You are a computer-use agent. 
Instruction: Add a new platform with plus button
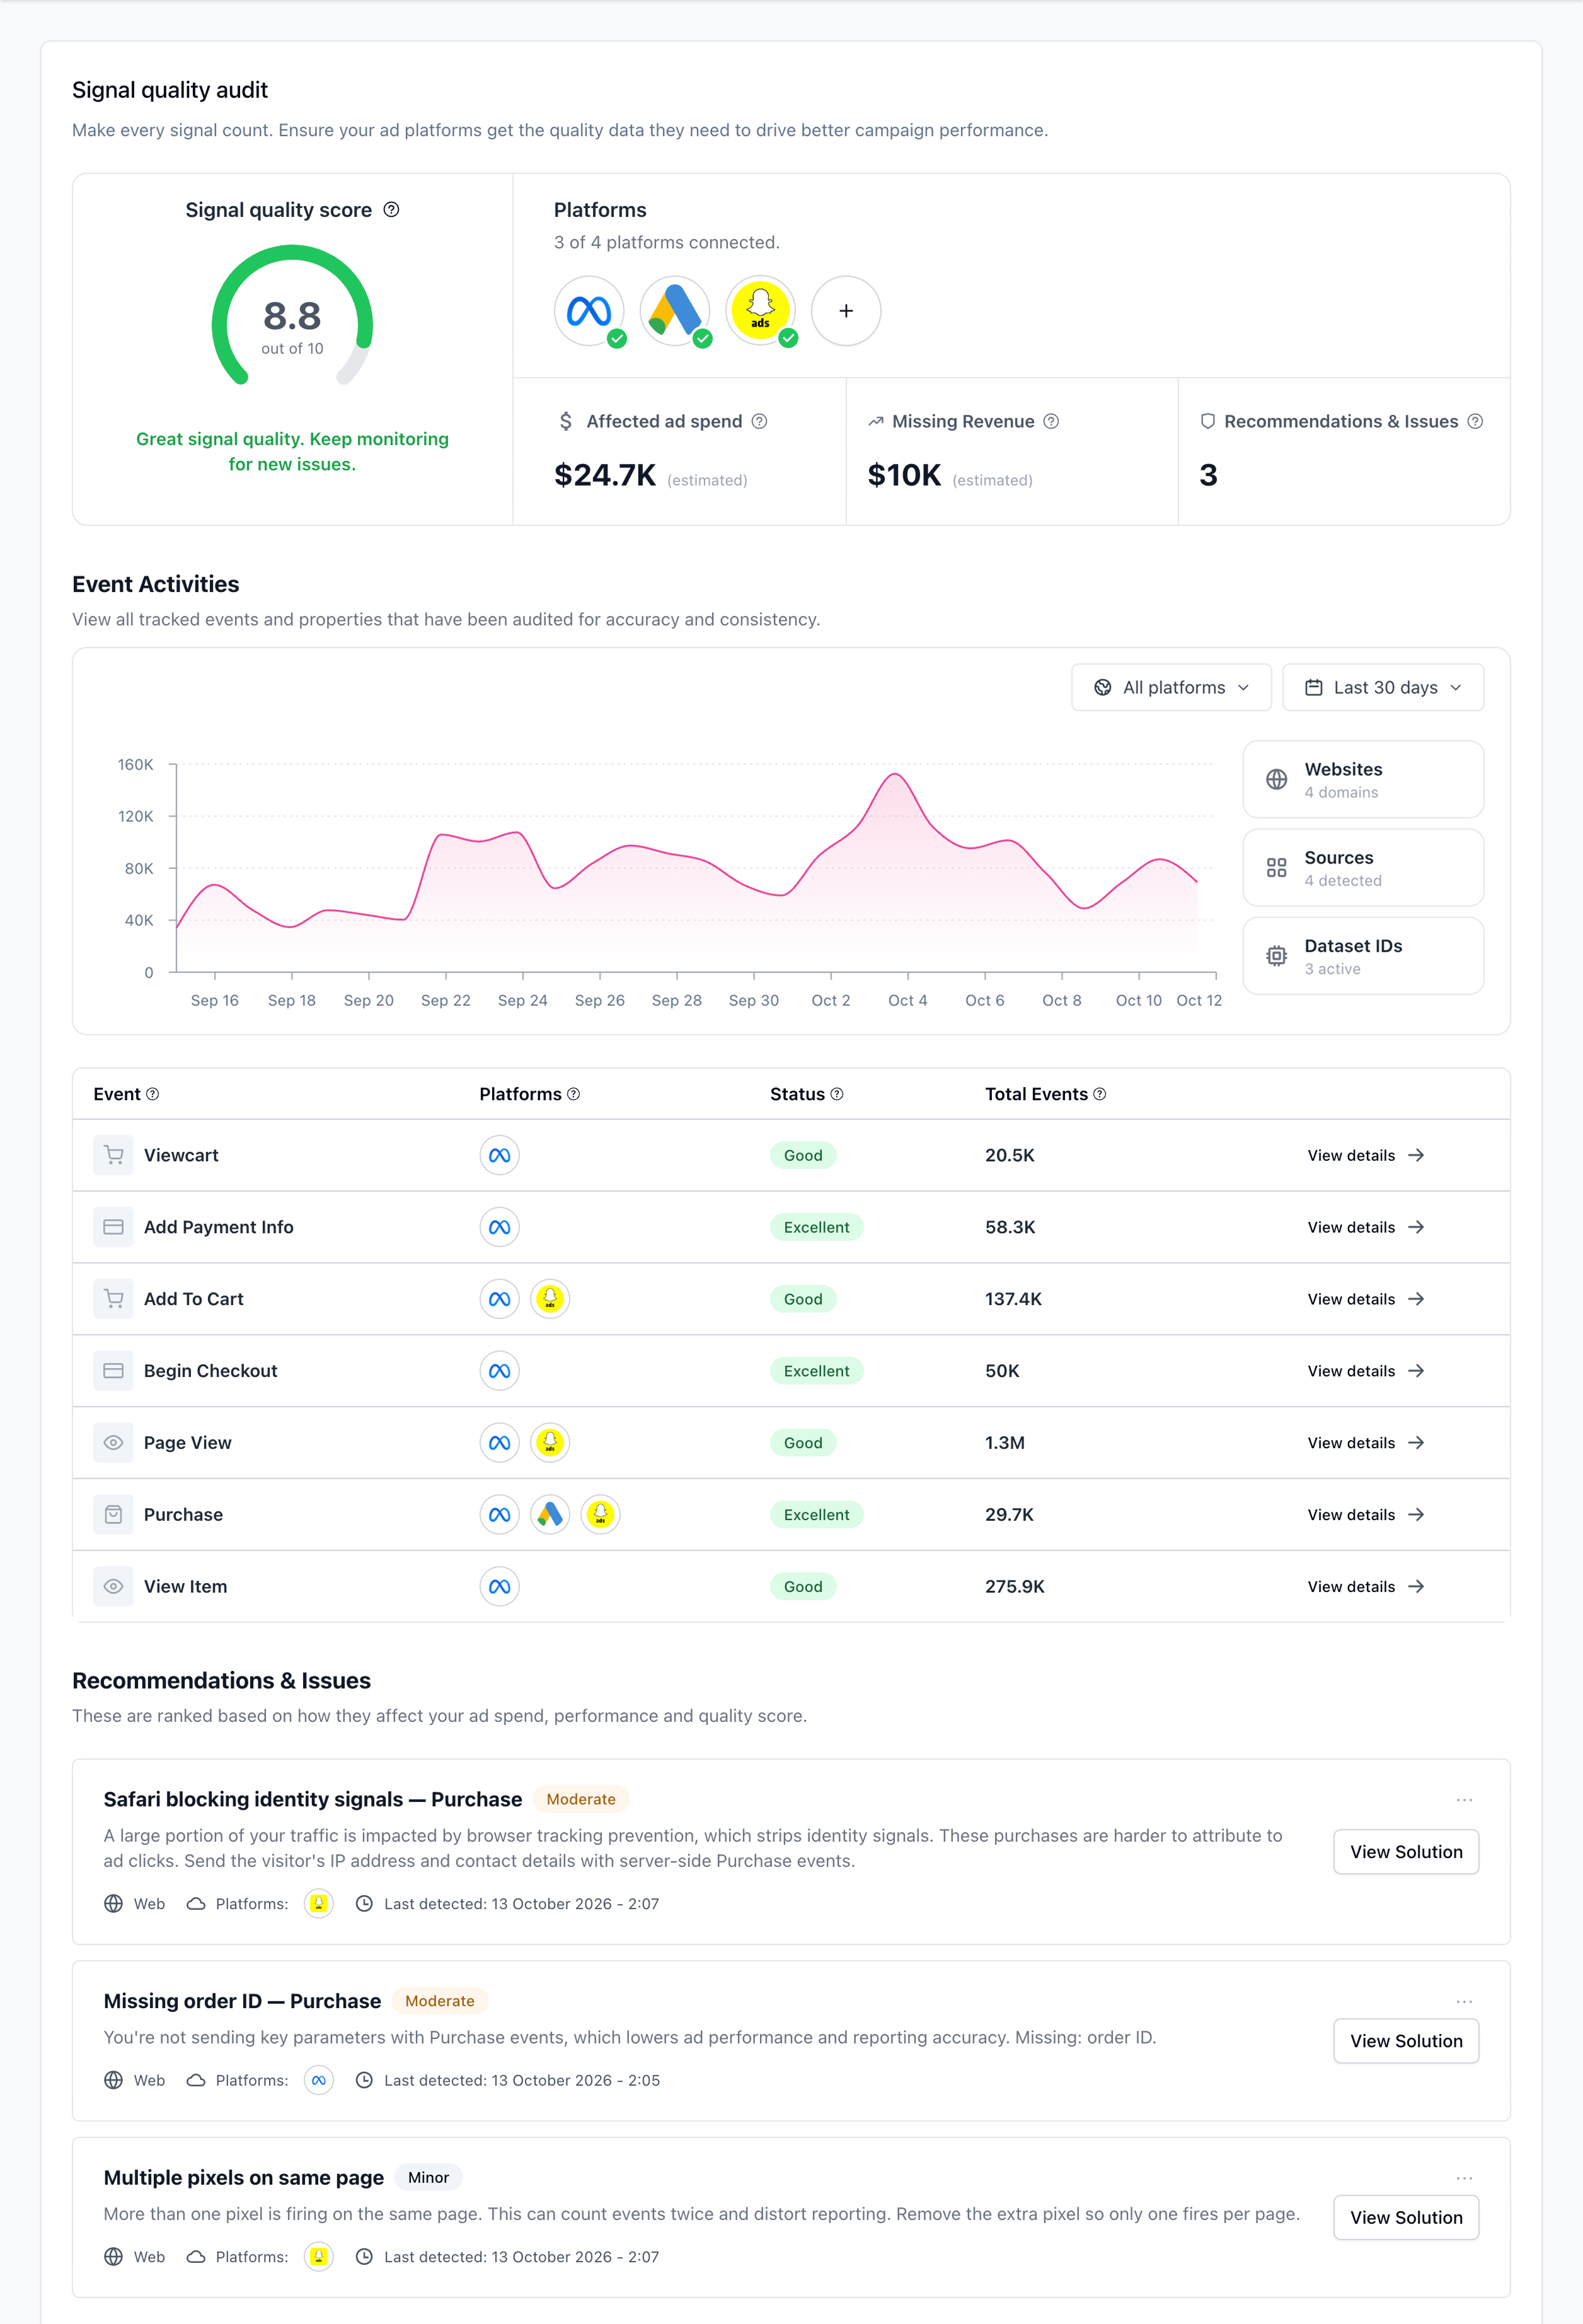click(x=846, y=311)
